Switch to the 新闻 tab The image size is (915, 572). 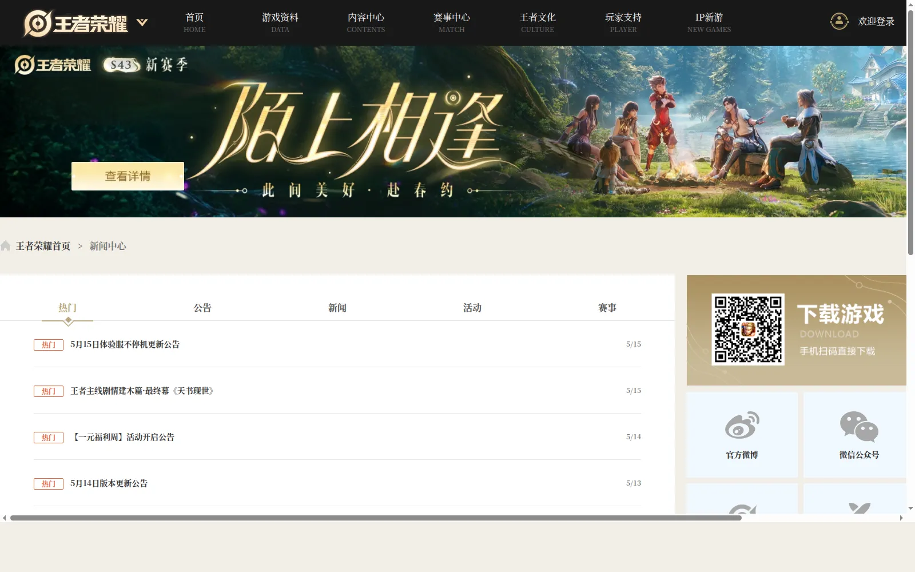pos(337,308)
